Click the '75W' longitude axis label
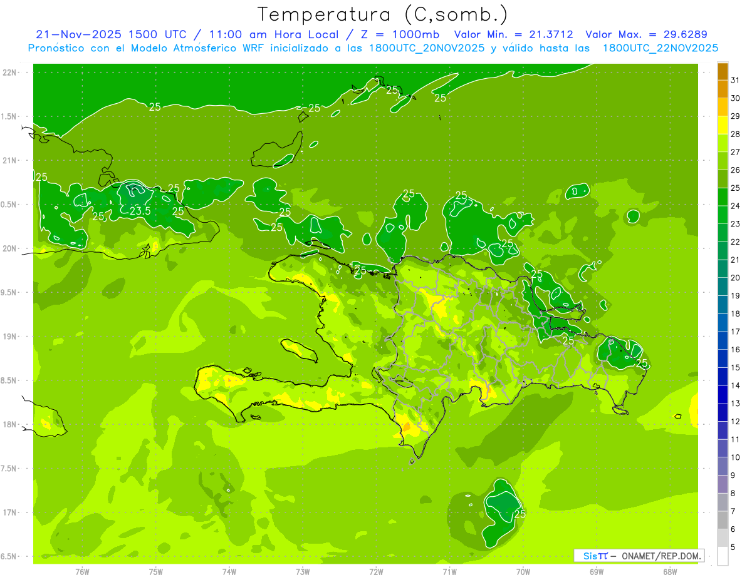The width and height of the screenshot is (752, 580). coord(156,572)
